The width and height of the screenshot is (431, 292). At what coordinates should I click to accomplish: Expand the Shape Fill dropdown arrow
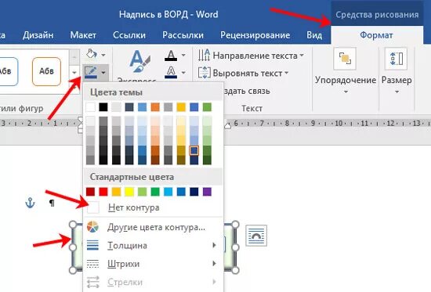coord(103,55)
